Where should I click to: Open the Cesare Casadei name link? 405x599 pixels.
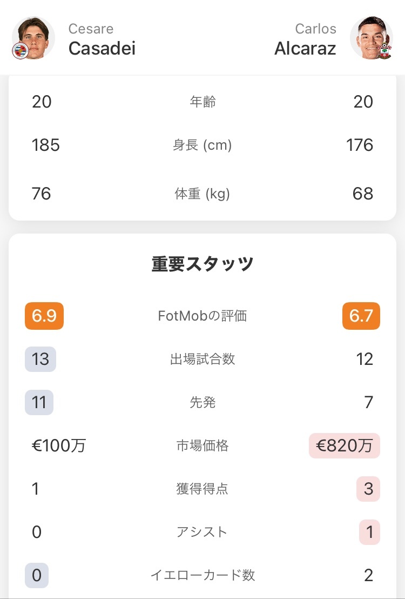pyautogui.click(x=102, y=40)
